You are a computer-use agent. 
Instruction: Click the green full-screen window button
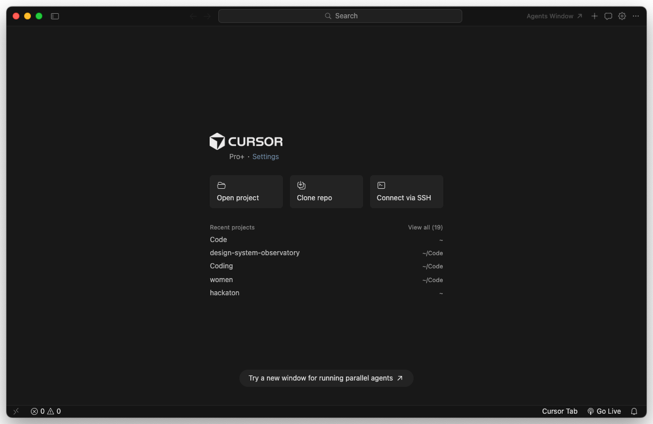pyautogui.click(x=39, y=16)
